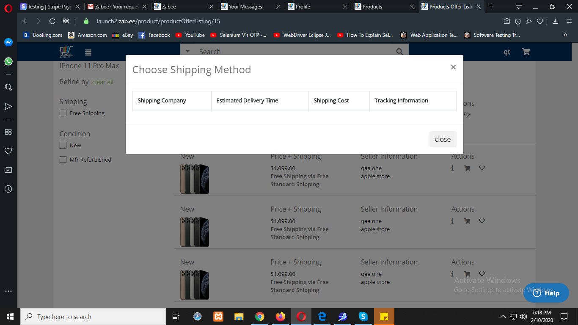The image size is (578, 325).
Task: Open the Opera sidebar search icon
Action: tap(8, 87)
